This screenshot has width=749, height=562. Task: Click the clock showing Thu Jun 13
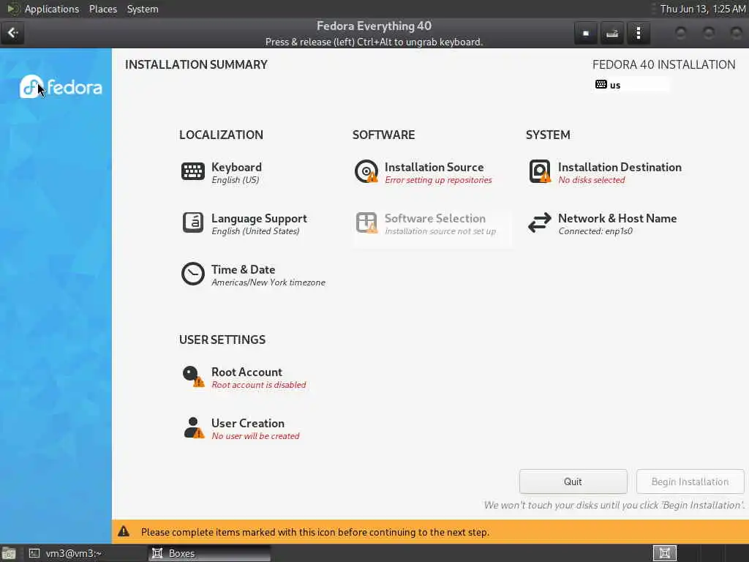pyautogui.click(x=702, y=9)
